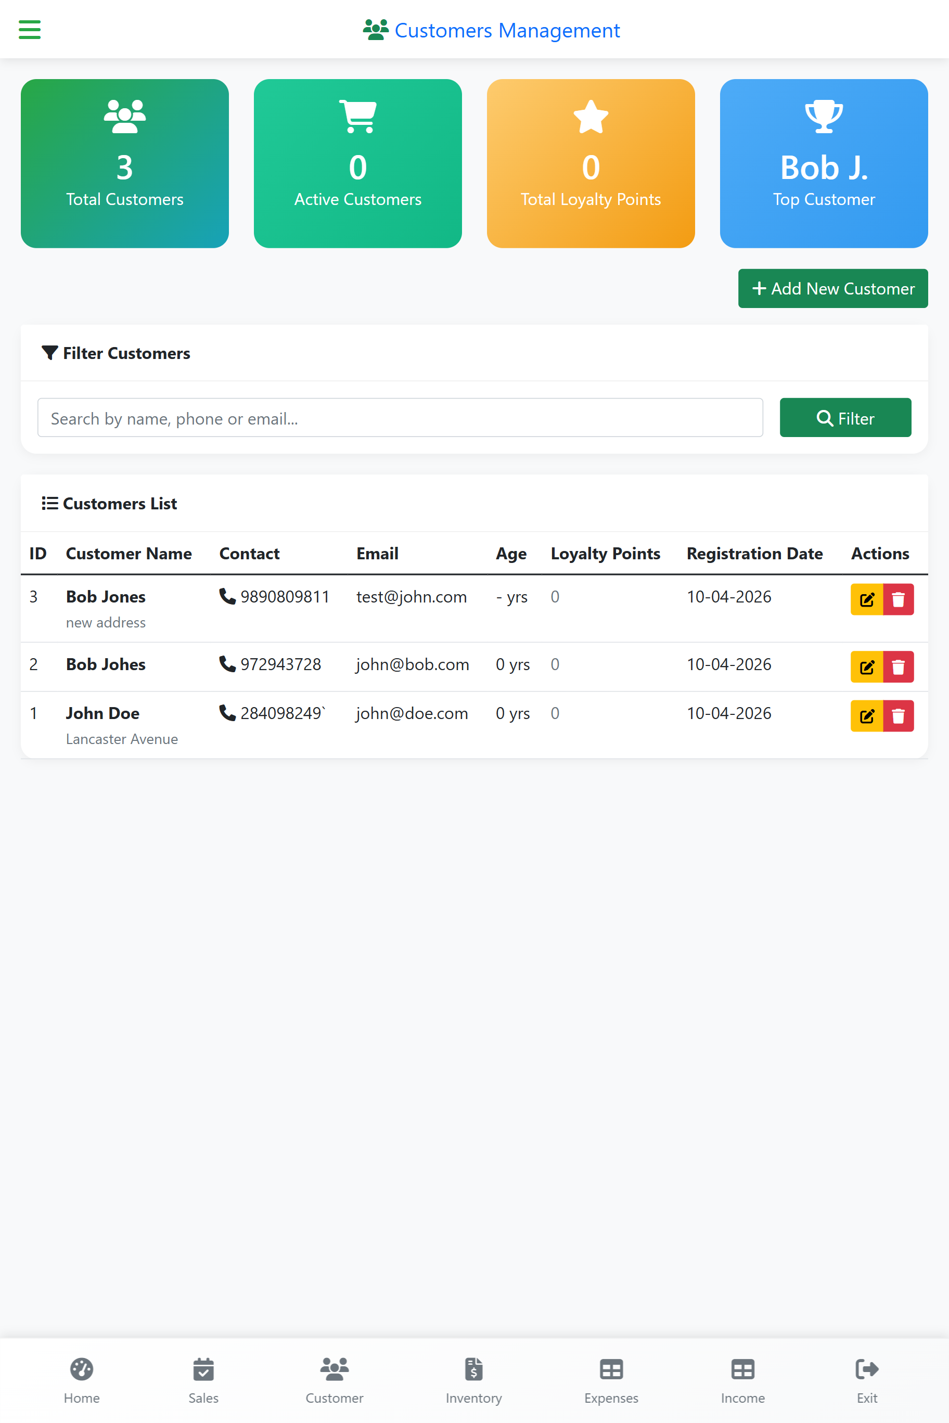949x1423 pixels.
Task: Click the green Filter button
Action: pos(845,418)
